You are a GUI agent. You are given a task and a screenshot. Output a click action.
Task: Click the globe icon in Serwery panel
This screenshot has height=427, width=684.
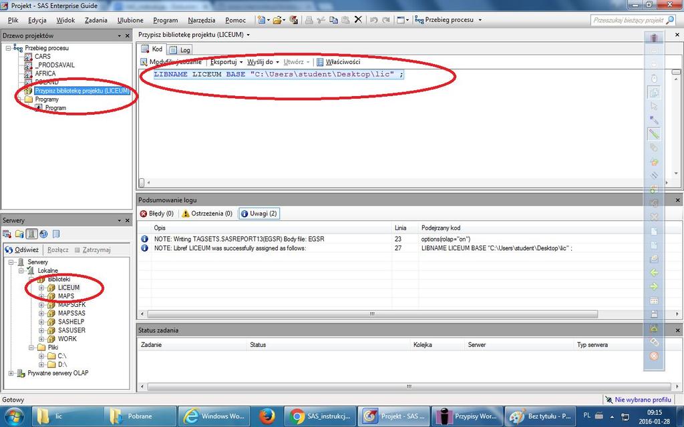pos(43,234)
